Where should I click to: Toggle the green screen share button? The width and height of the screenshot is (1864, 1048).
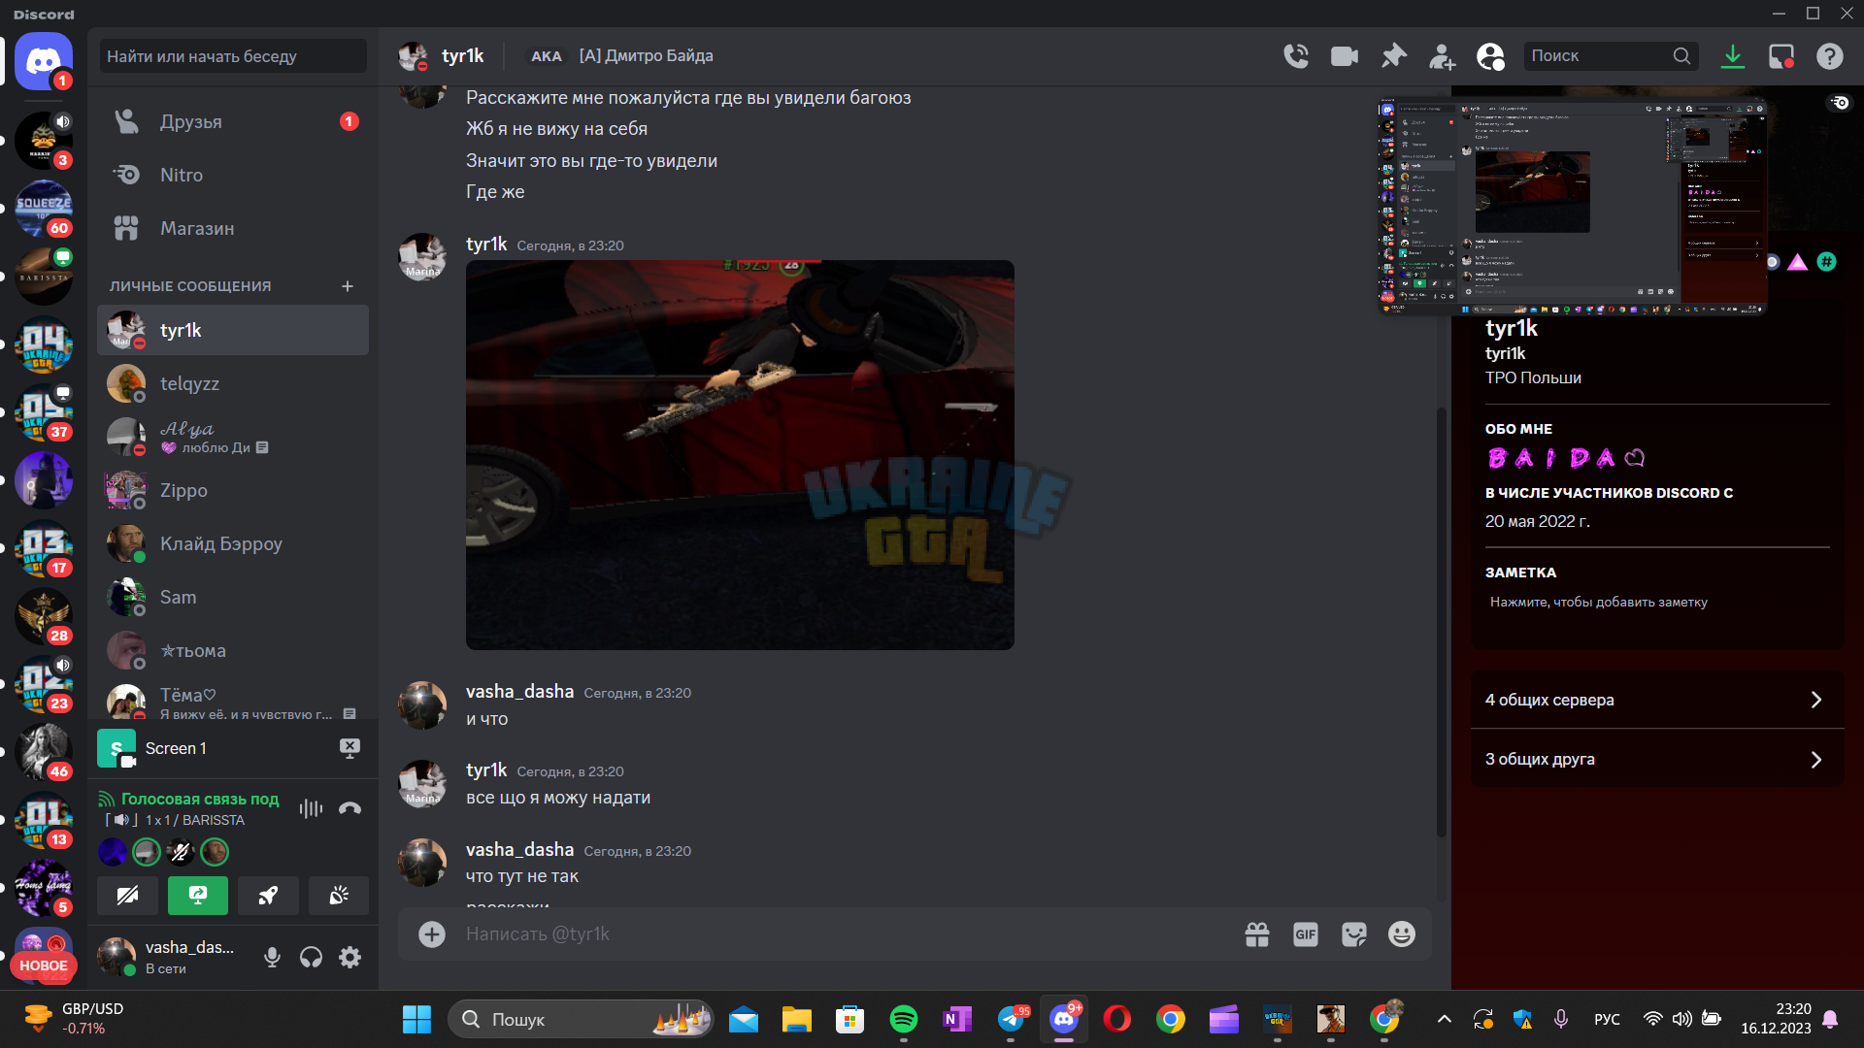click(198, 896)
